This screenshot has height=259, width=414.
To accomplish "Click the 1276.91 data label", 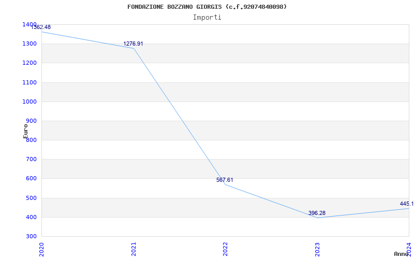I will (x=133, y=44).
